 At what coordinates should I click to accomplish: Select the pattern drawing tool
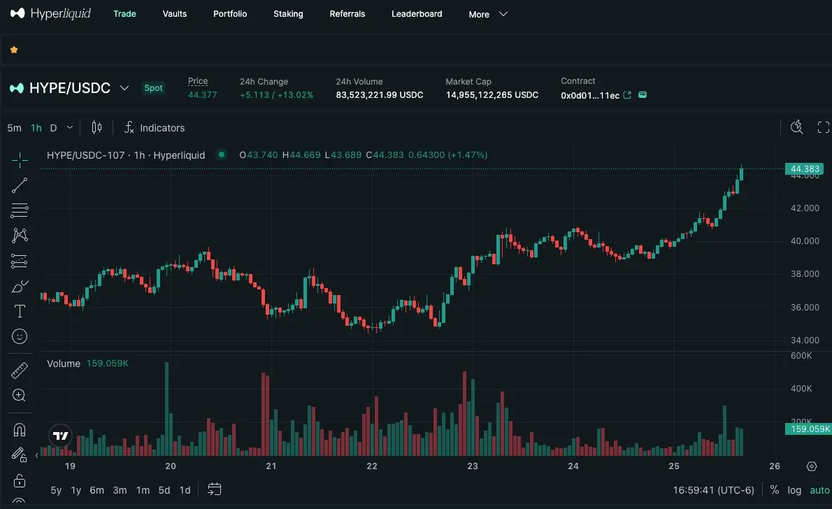pos(20,235)
